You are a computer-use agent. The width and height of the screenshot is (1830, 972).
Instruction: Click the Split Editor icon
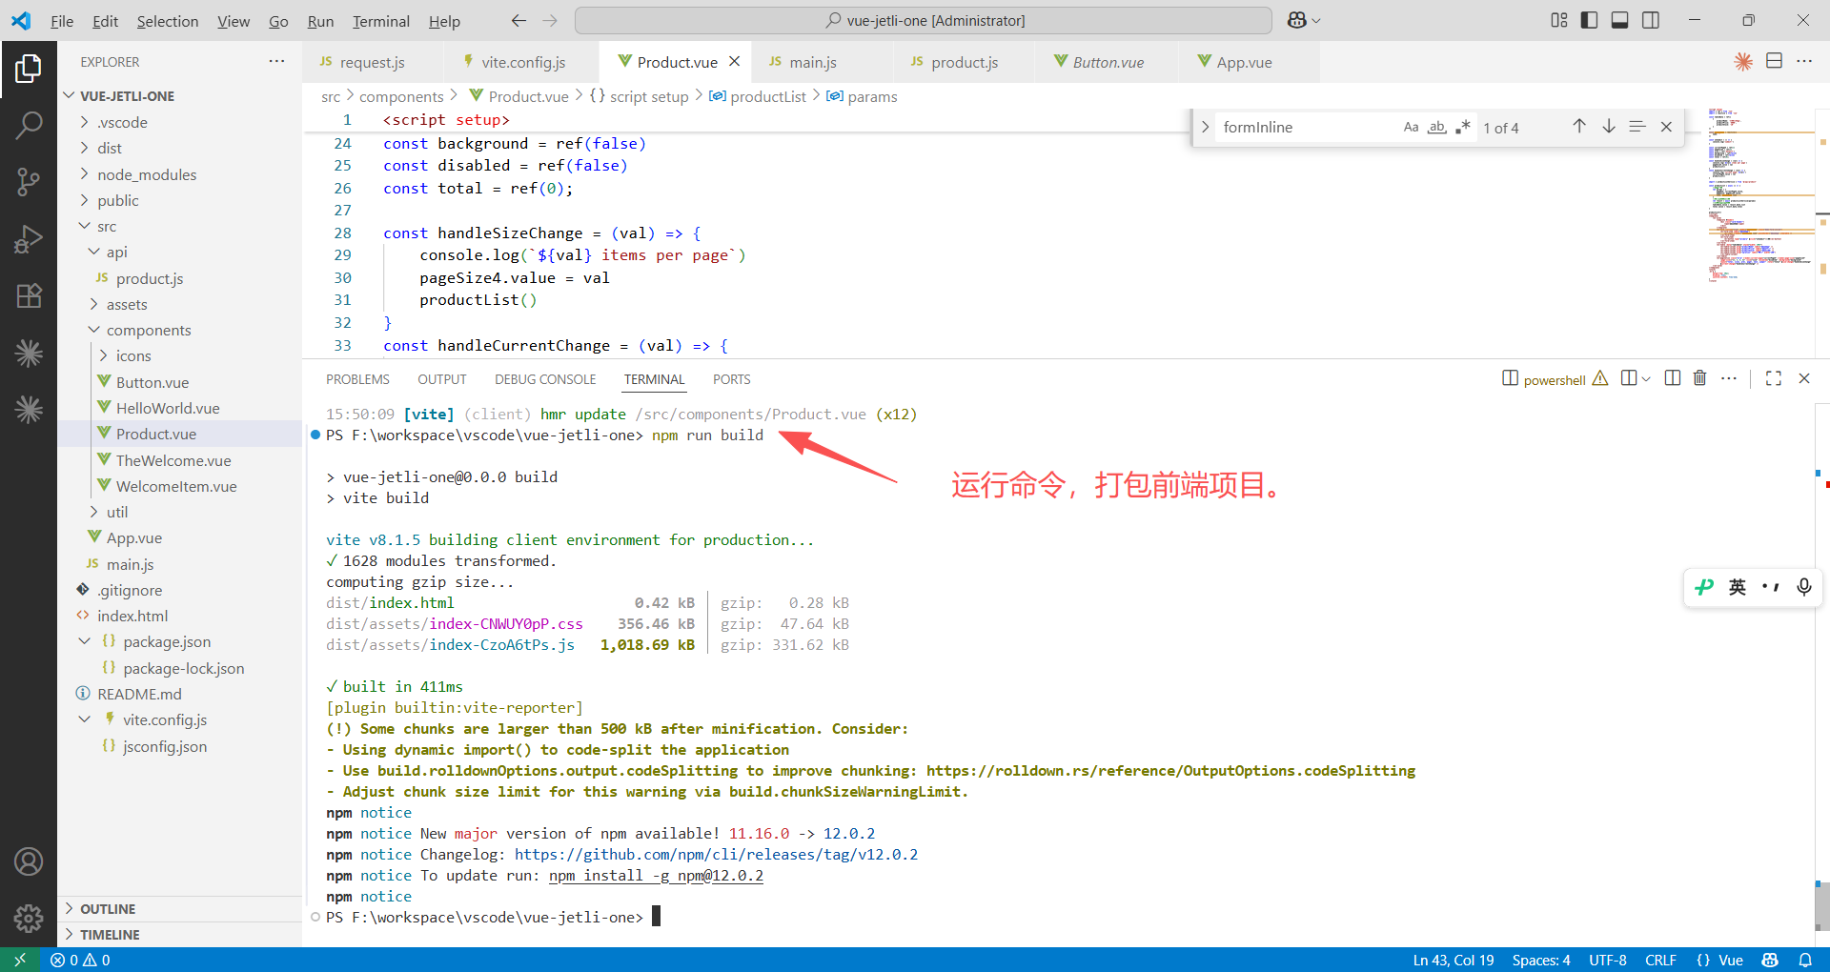click(x=1774, y=61)
